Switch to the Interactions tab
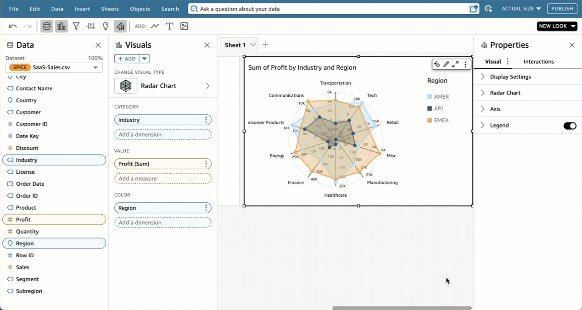The height and width of the screenshot is (310, 582). (538, 61)
